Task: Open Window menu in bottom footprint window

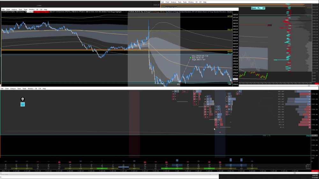Action: (31, 89)
